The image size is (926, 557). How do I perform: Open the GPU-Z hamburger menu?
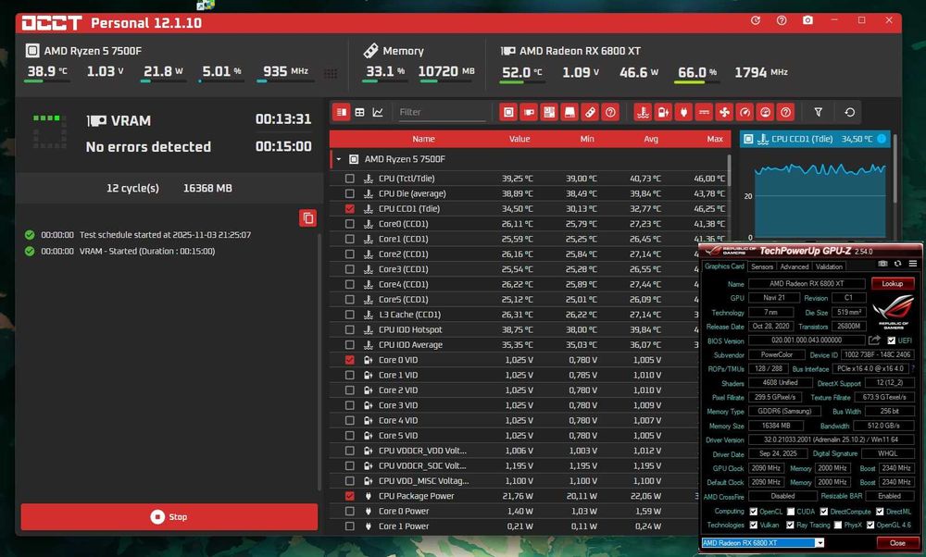point(912,264)
